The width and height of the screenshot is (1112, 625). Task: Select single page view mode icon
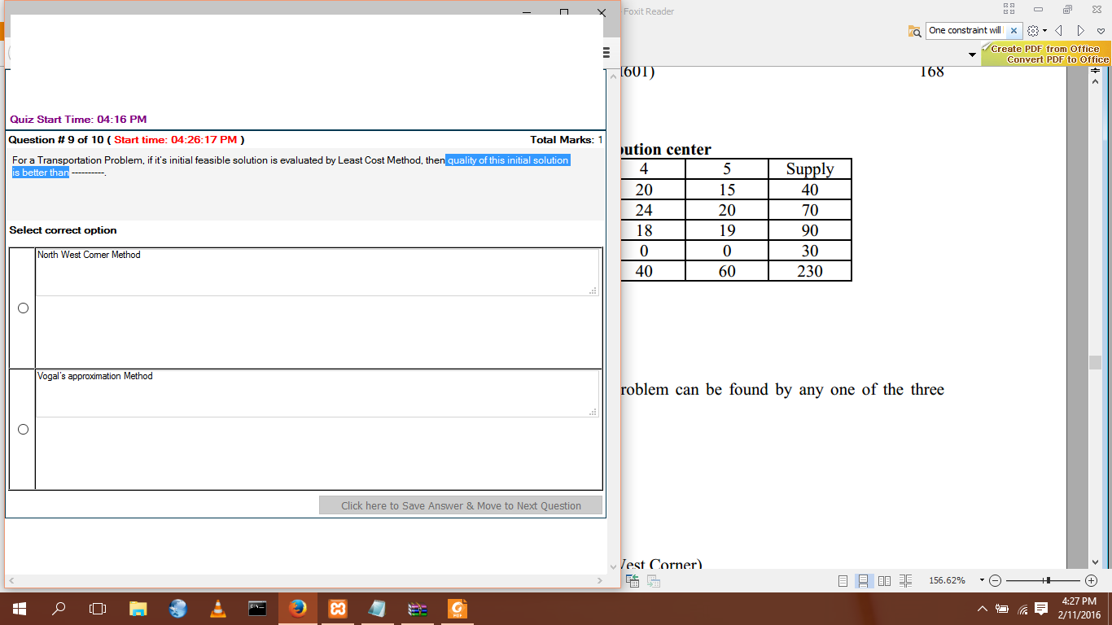tap(843, 581)
